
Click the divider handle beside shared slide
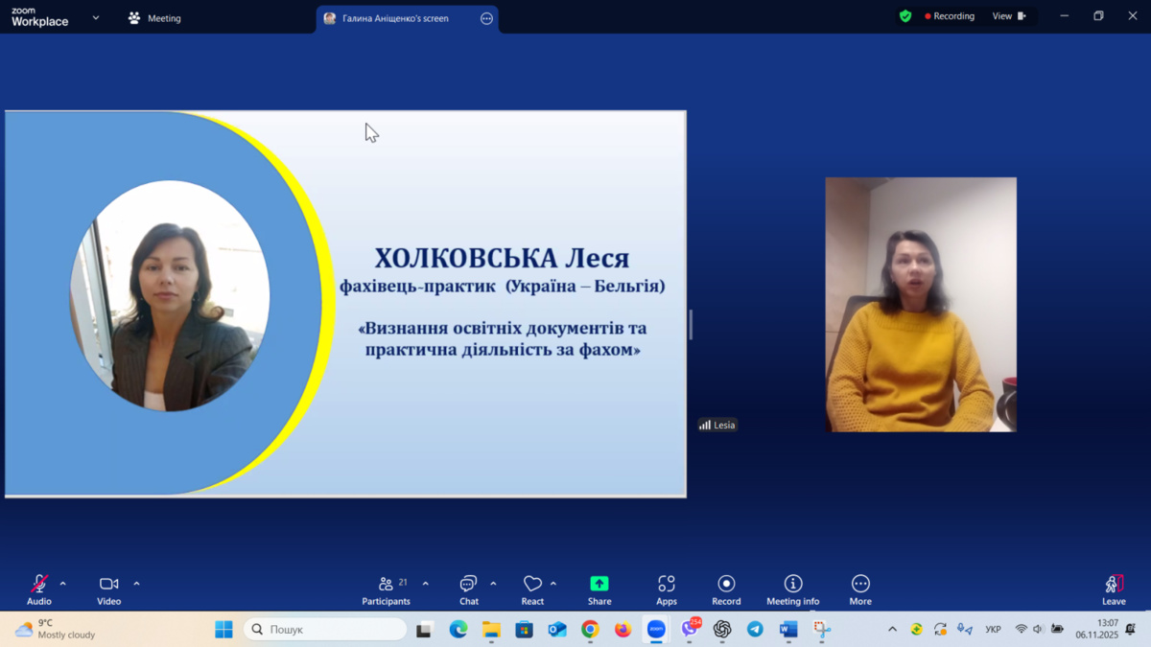(691, 325)
